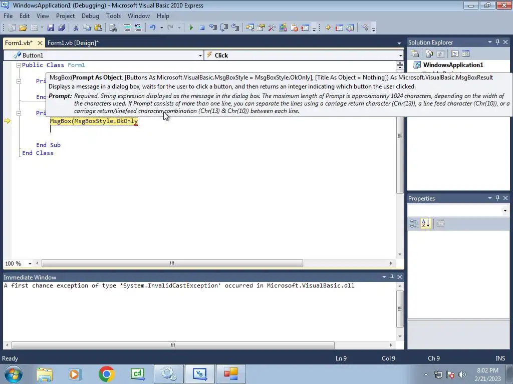
Task: Open the File menu
Action: pos(8,16)
